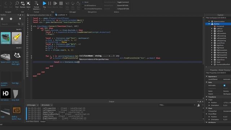This screenshot has height=130, width=231.
Task: Collapse the Pivot properties section
Action: pos(206,108)
